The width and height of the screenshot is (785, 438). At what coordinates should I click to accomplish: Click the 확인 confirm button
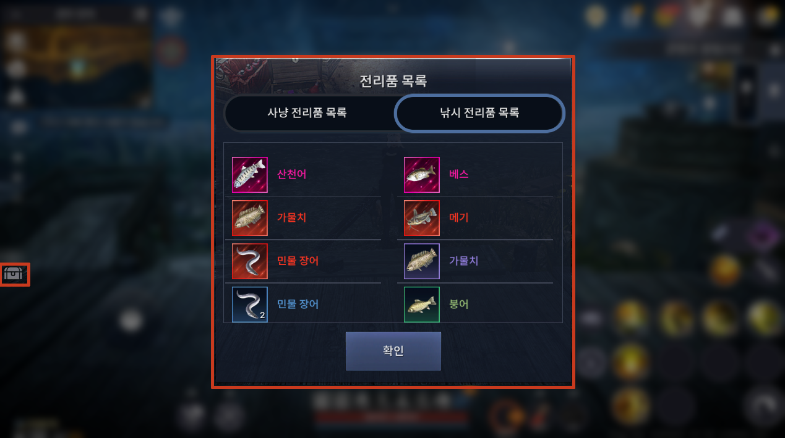click(x=393, y=351)
